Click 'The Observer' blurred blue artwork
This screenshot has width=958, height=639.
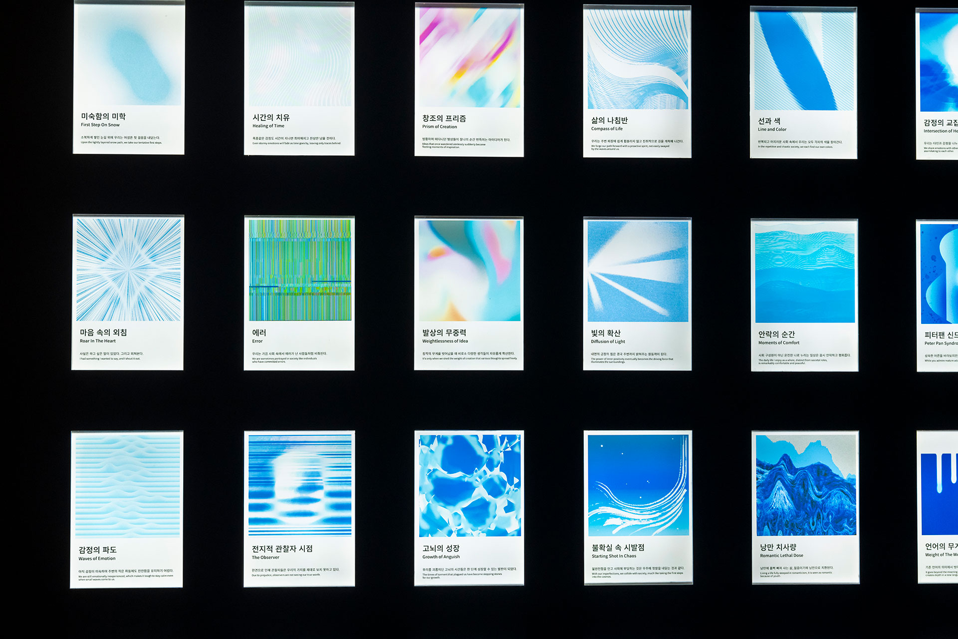(x=300, y=485)
